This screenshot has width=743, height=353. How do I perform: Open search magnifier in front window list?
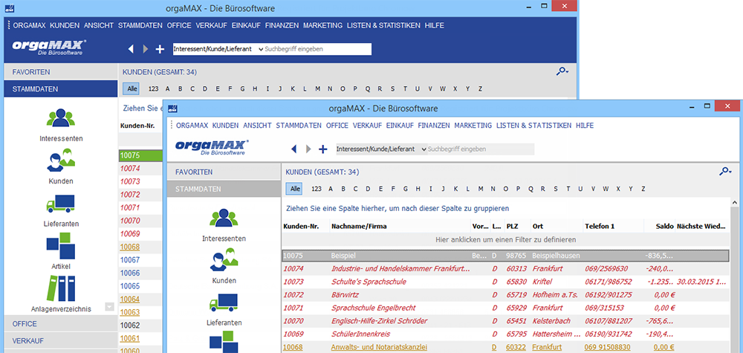(x=725, y=171)
